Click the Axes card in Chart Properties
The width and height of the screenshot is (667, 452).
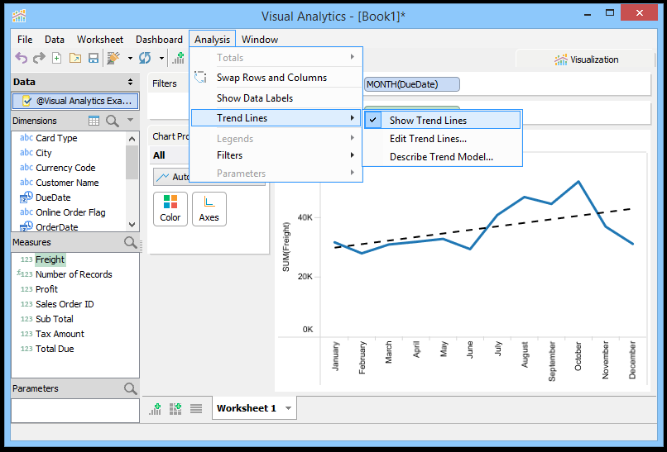[x=209, y=209]
